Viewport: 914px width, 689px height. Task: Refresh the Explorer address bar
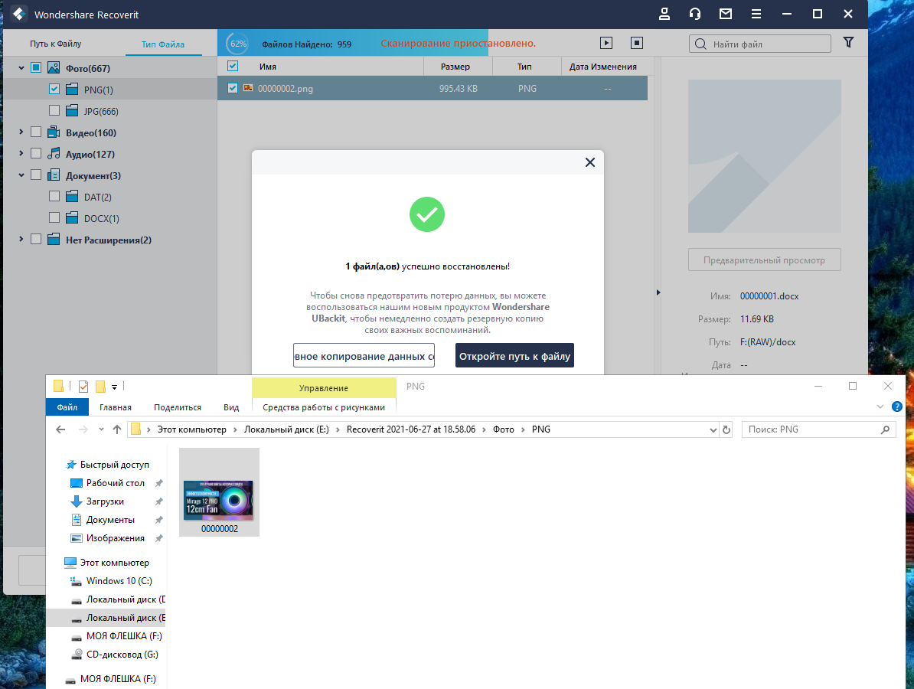tap(726, 429)
